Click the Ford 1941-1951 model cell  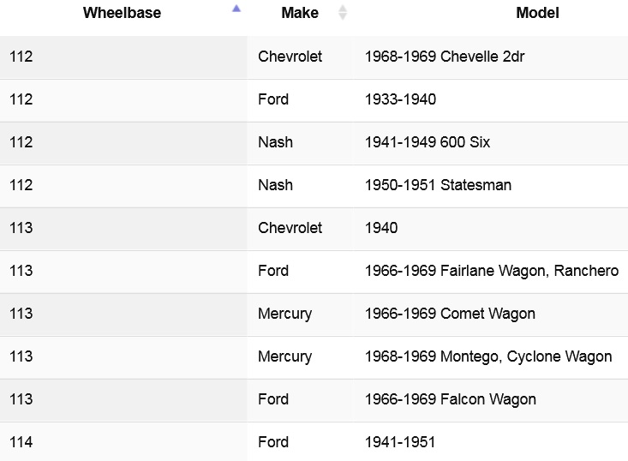(491, 442)
